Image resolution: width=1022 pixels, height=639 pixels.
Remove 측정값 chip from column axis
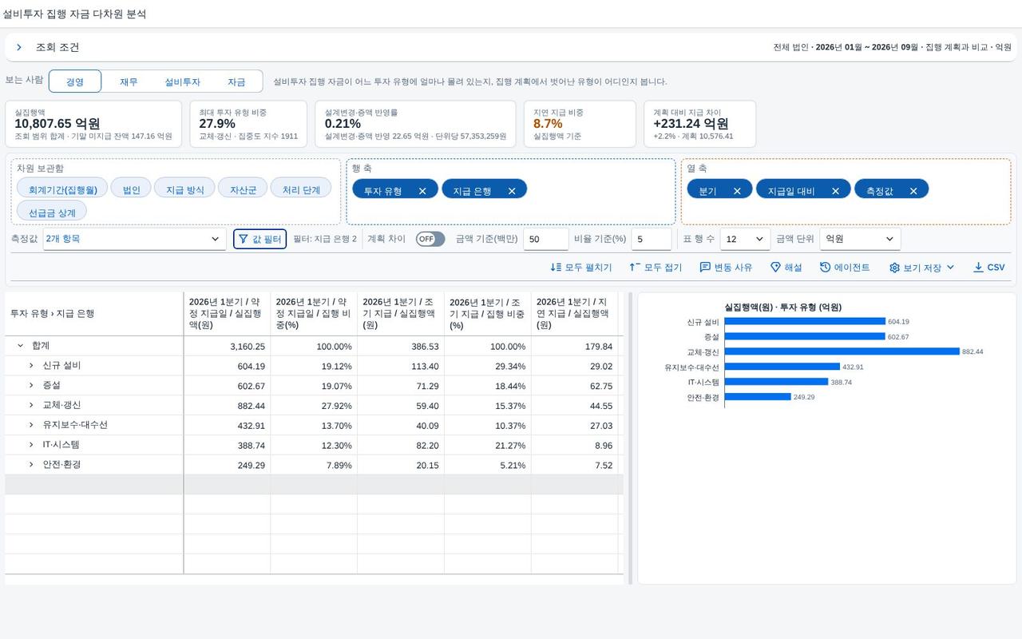[913, 191]
